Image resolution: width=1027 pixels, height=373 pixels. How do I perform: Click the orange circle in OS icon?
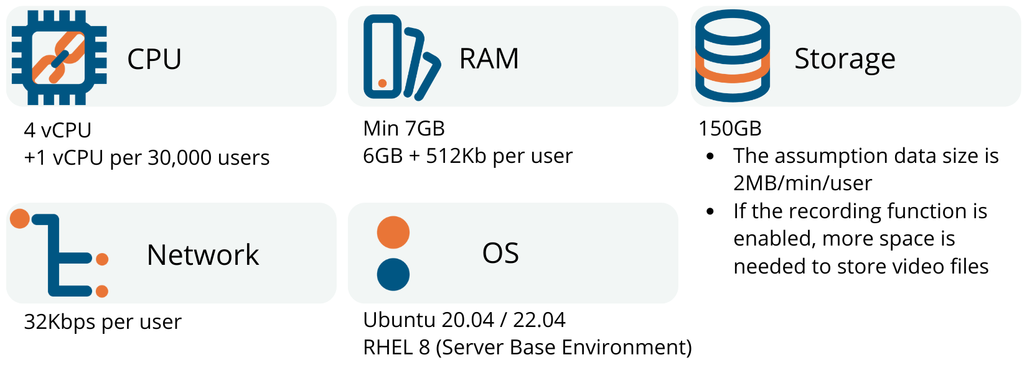pos(393,233)
